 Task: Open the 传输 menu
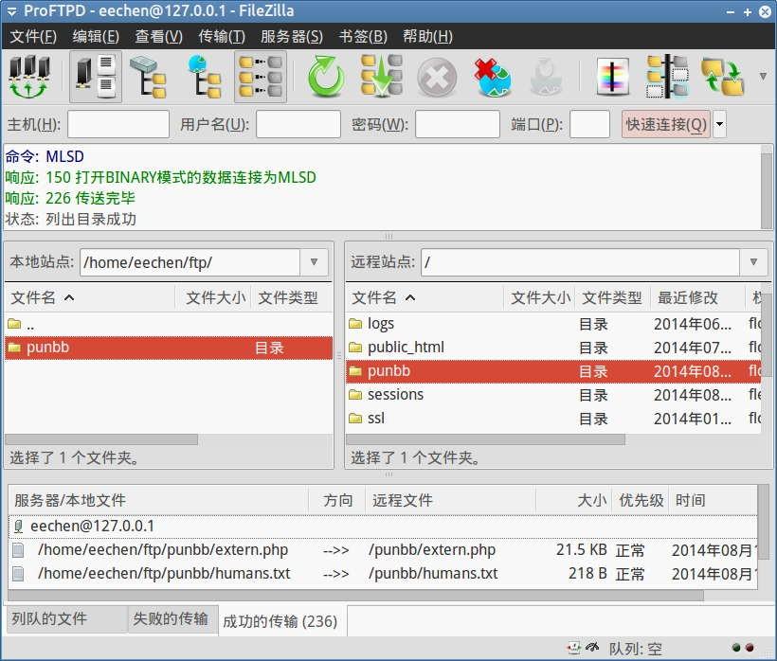click(x=223, y=36)
